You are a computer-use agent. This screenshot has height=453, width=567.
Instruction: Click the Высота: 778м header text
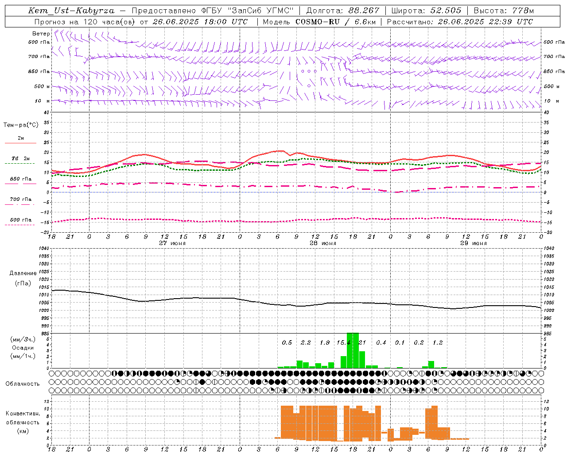[504, 11]
